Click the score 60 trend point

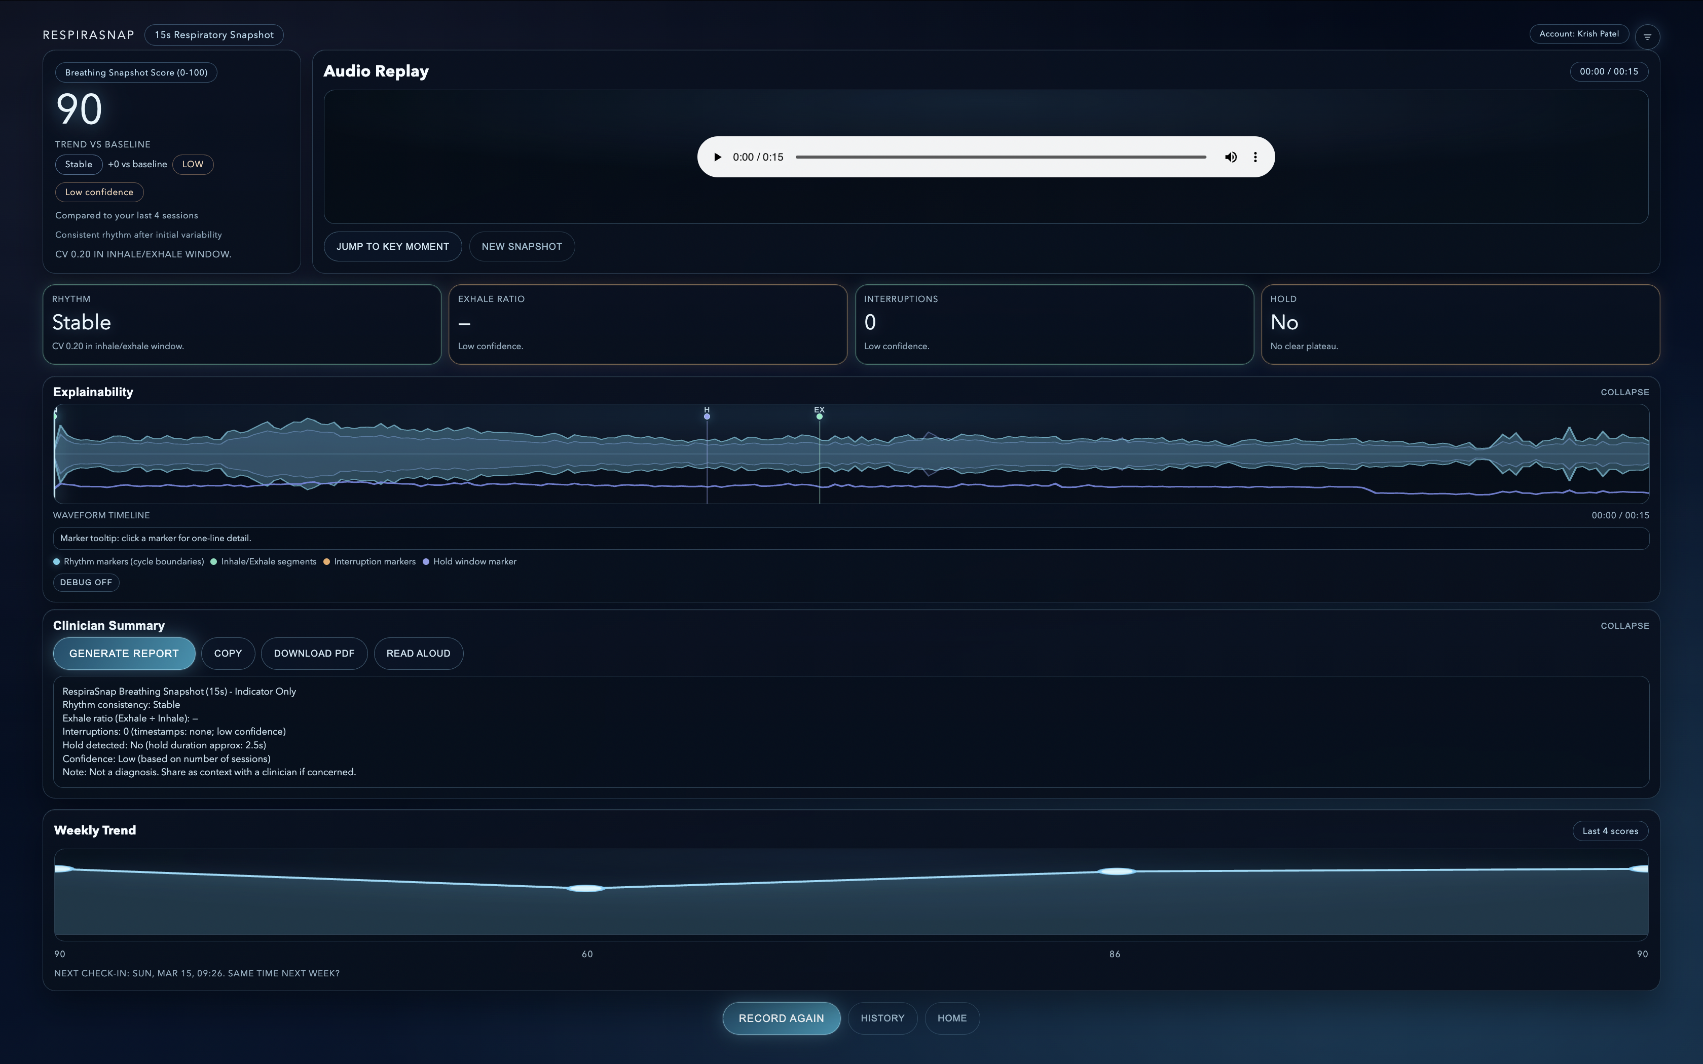point(585,888)
